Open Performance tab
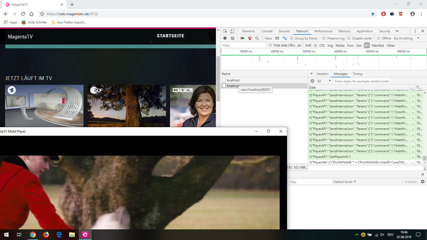This screenshot has height=240, width=427. click(x=323, y=31)
